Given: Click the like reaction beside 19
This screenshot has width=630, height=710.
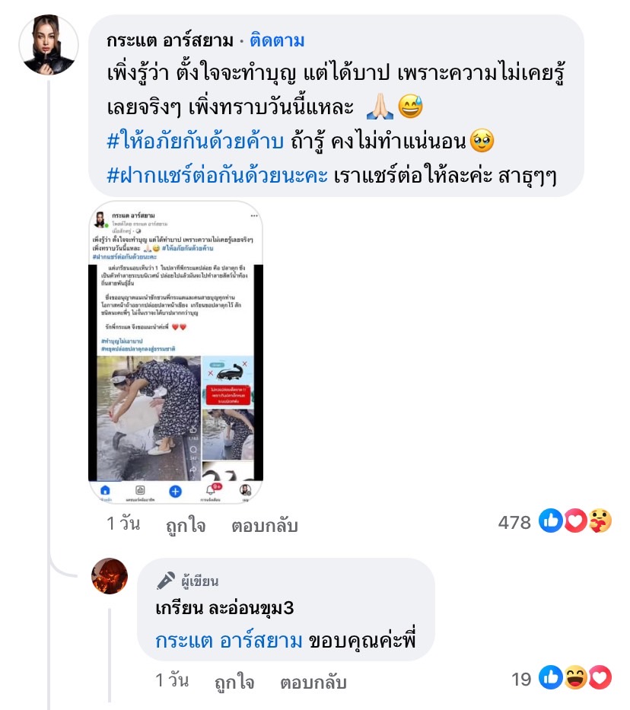Looking at the screenshot, I should tap(550, 677).
